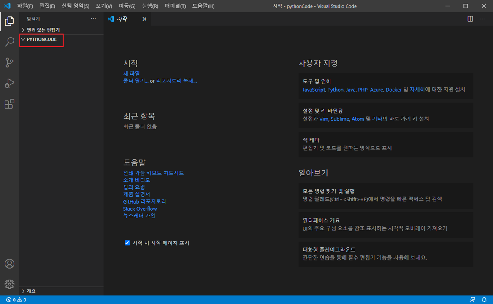This screenshot has height=304, width=493.
Task: Open the 색 테마 card
Action: coord(386,144)
